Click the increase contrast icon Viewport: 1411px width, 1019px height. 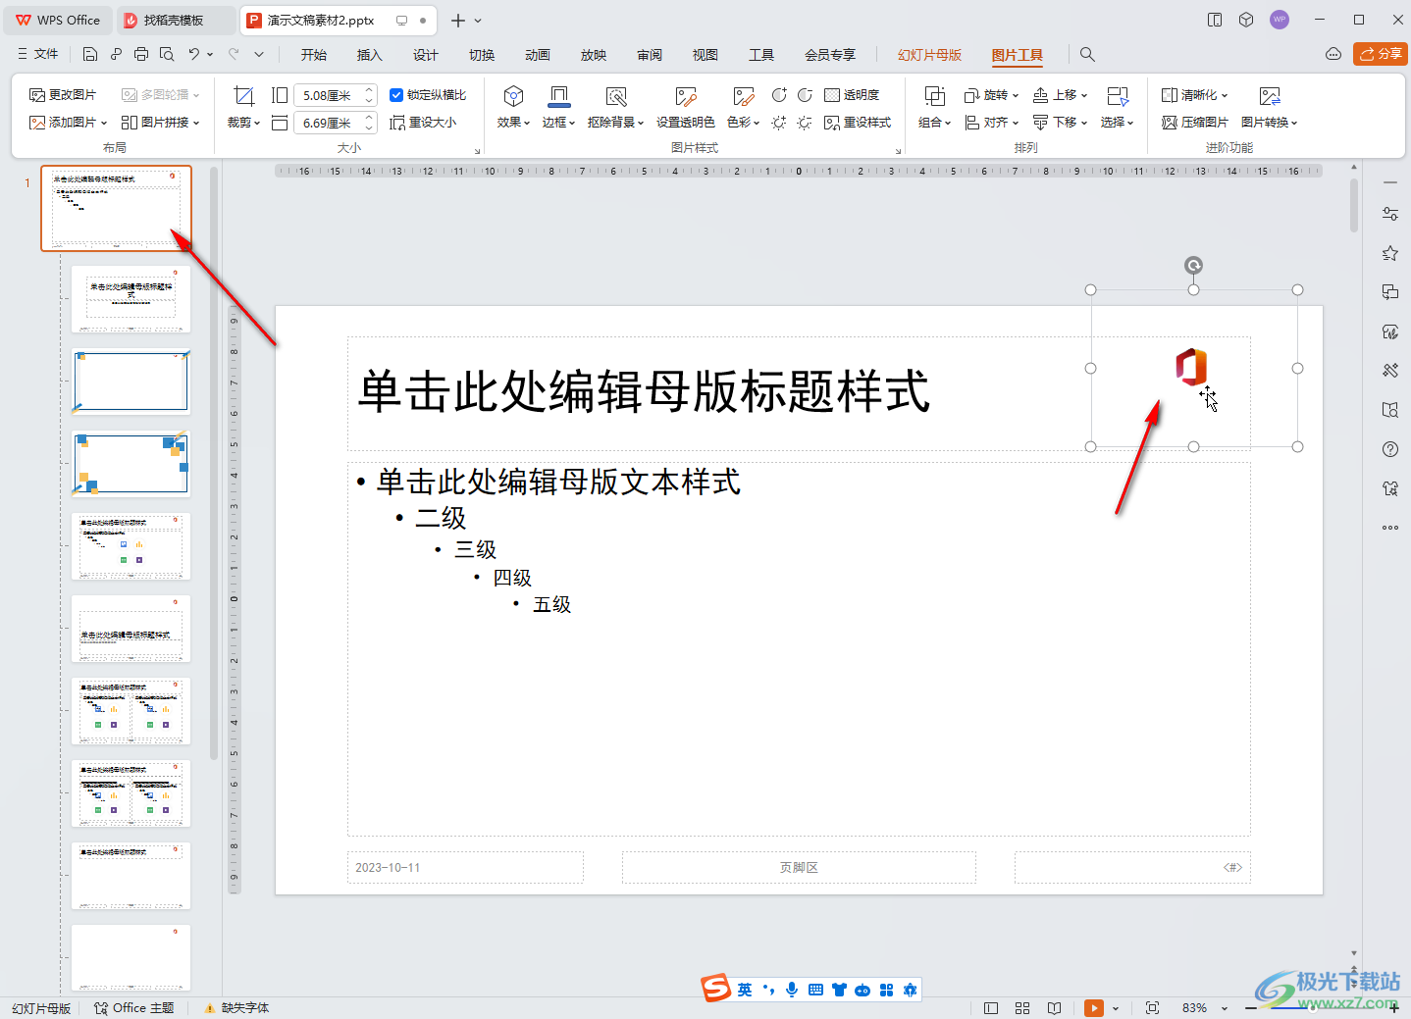click(779, 95)
